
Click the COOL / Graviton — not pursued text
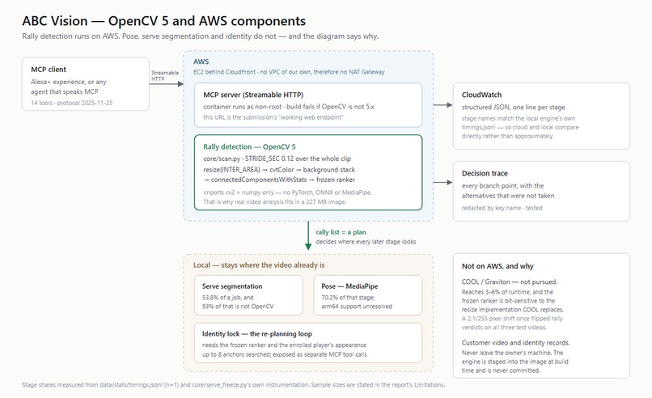(510, 282)
